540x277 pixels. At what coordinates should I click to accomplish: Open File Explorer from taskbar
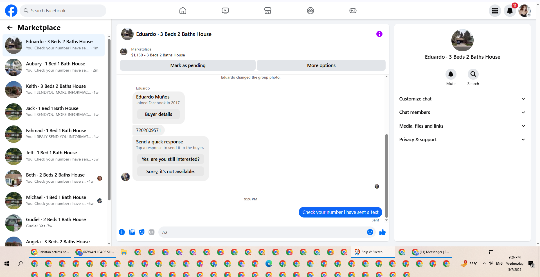click(124, 252)
